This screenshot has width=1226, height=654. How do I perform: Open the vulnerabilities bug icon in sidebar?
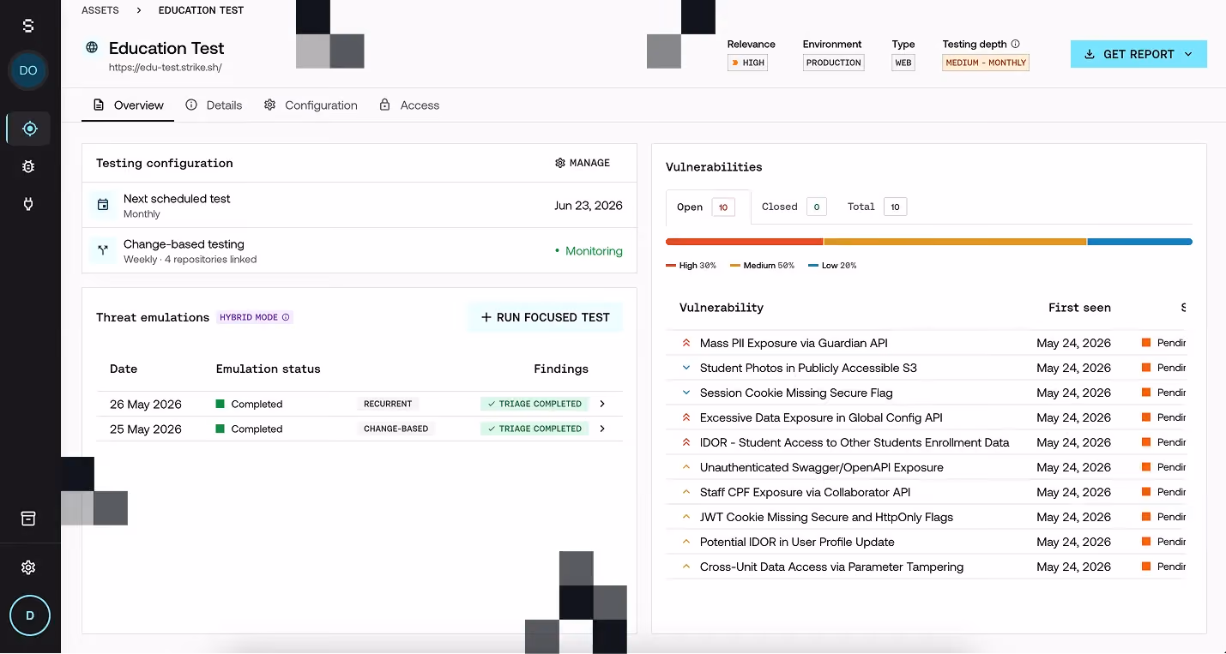(x=28, y=166)
